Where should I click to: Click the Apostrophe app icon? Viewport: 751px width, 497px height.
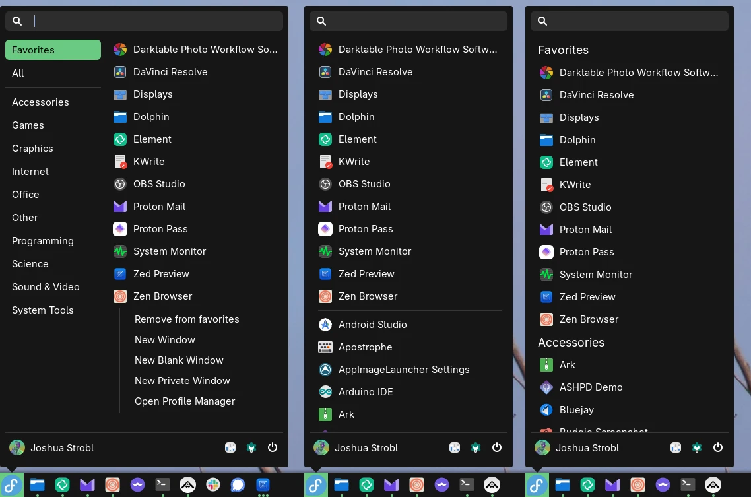pyautogui.click(x=325, y=347)
